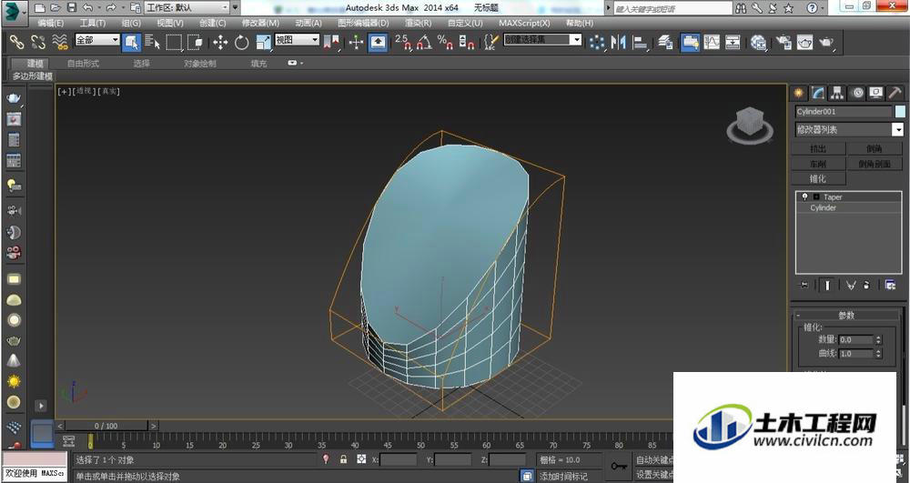
Task: Click the Cylinder001 object name field
Action: pos(844,111)
